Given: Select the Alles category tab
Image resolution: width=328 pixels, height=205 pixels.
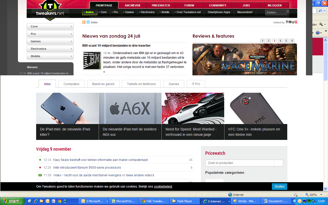Looking at the screenshot, I should pyautogui.click(x=47, y=84).
